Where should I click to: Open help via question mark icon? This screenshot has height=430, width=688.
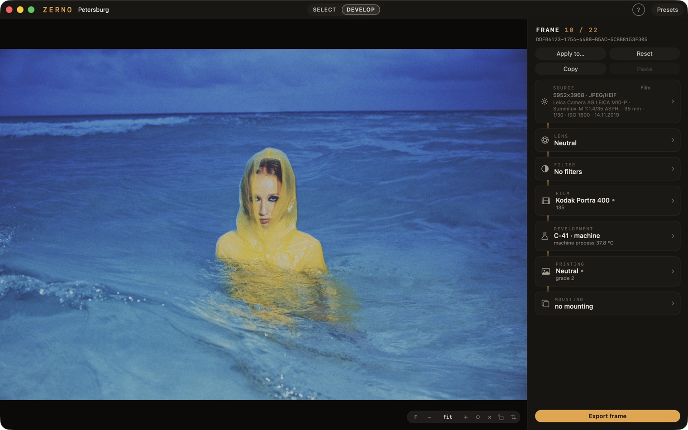[638, 10]
